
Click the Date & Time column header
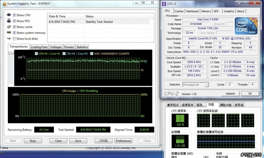click(66, 17)
